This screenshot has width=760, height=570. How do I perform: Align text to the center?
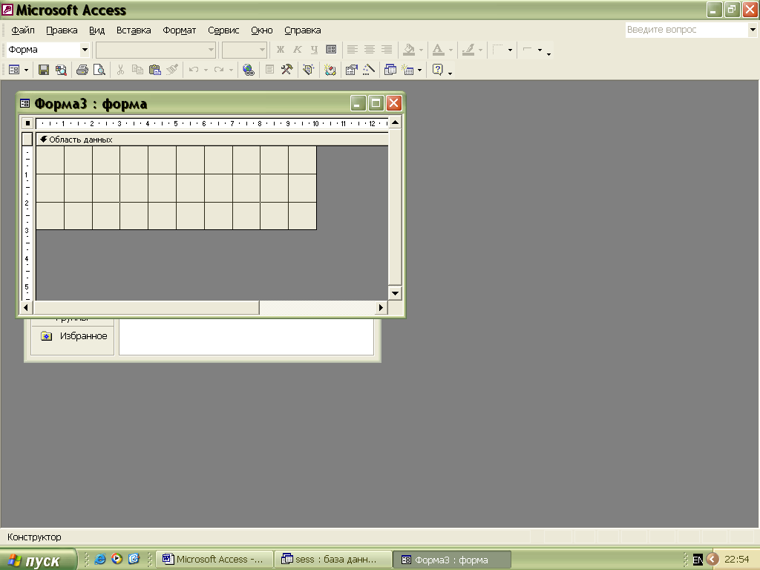370,50
